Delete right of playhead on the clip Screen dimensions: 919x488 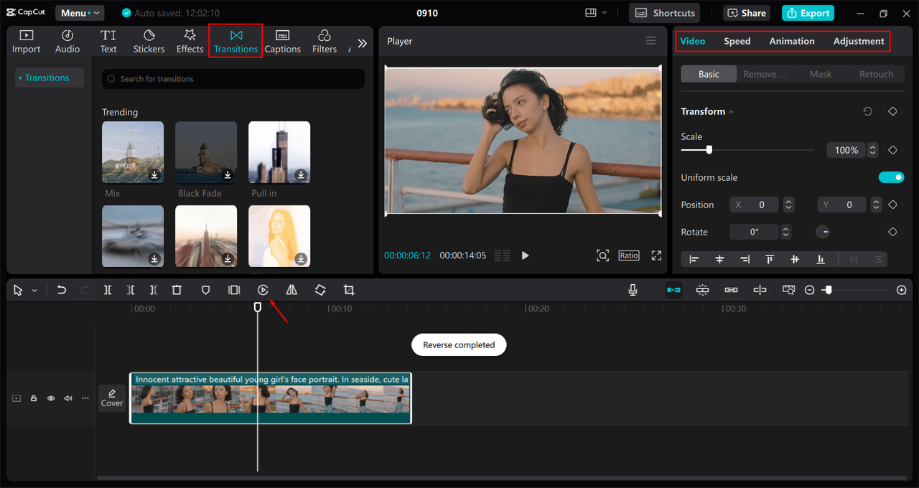tap(154, 290)
